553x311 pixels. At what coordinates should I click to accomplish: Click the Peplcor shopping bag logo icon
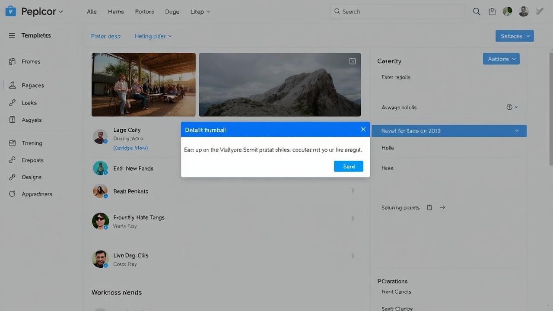click(x=10, y=11)
